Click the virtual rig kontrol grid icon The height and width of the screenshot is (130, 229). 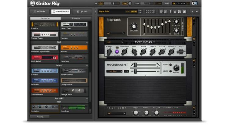coord(150,12)
